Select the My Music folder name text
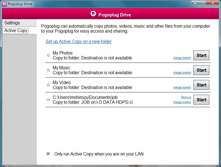 61,68
